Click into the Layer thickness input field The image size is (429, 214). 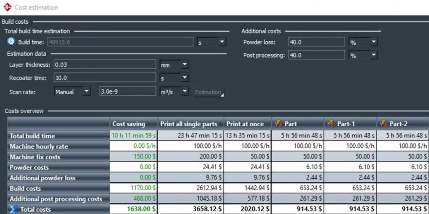pos(104,64)
